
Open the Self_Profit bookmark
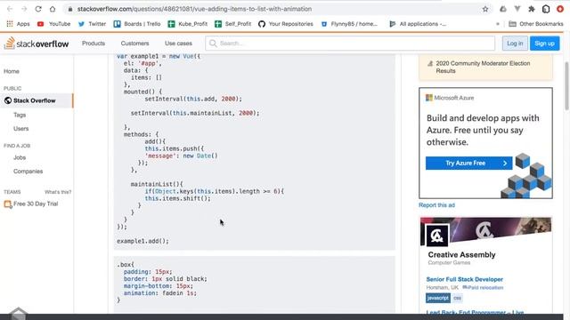[233, 24]
